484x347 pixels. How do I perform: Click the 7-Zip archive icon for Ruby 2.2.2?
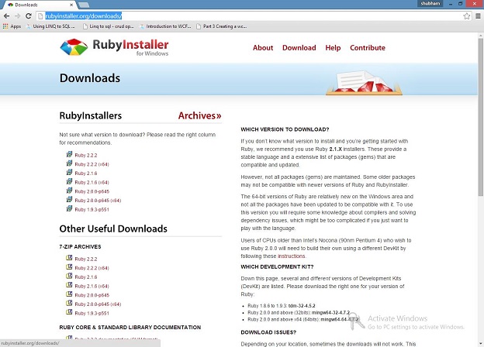pos(69,258)
